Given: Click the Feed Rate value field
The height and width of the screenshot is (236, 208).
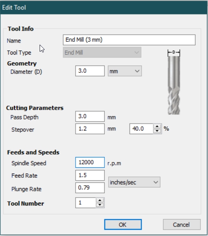Looking at the screenshot, I should [x=90, y=175].
